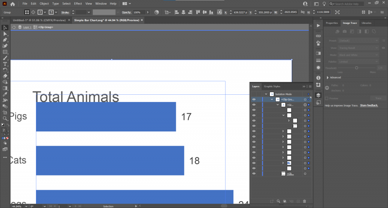Open the Window menu
The height and width of the screenshot is (208, 388).
(101, 4)
